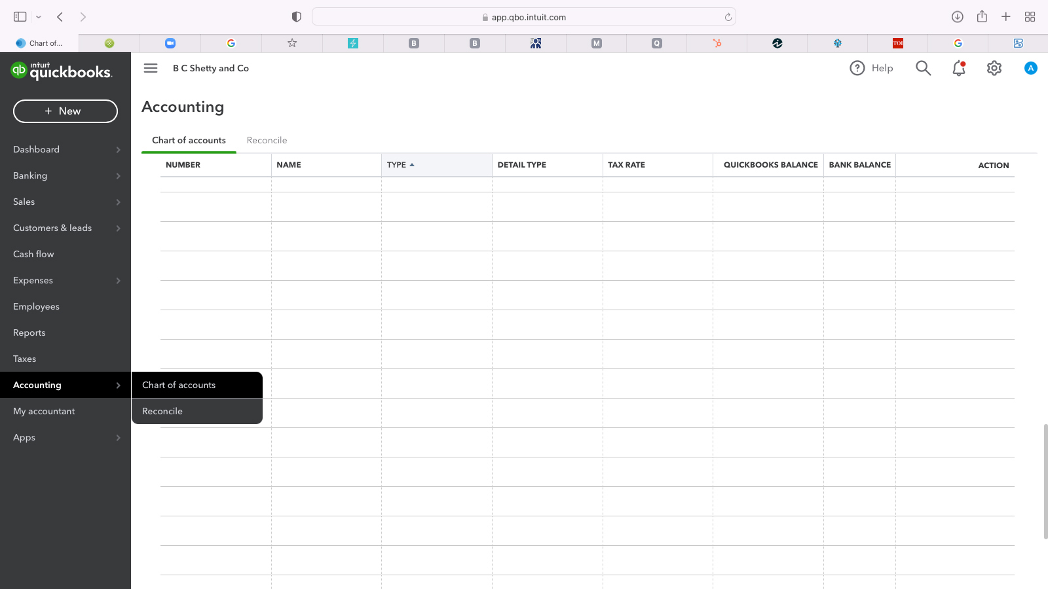Viewport: 1048px width, 589px height.
Task: Click the + New button
Action: [x=65, y=111]
